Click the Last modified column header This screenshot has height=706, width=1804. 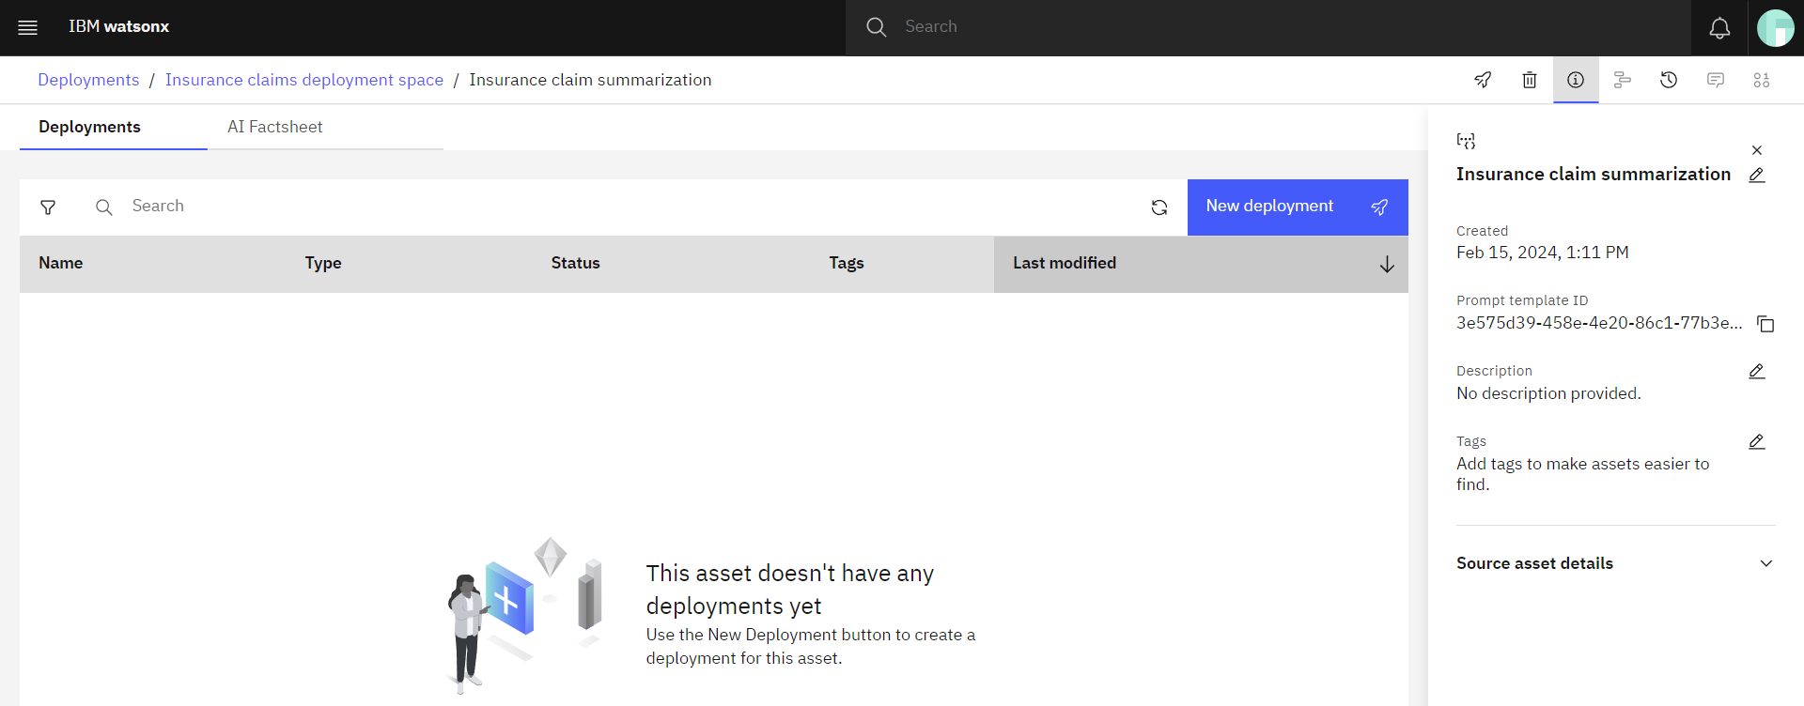pyautogui.click(x=1201, y=264)
